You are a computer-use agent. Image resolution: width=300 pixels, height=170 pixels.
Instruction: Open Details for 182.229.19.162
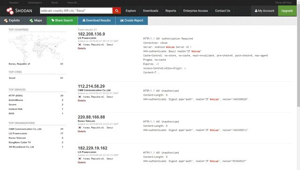(x=82, y=162)
